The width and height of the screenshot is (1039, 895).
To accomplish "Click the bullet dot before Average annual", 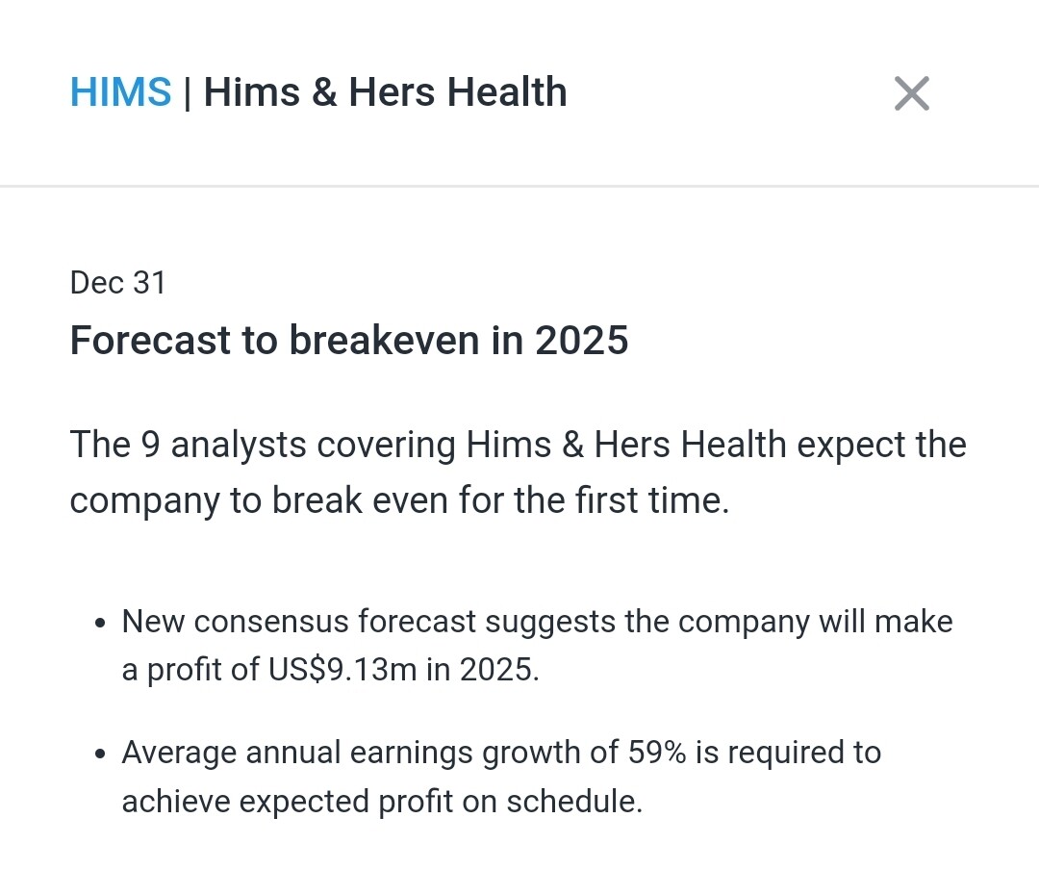I will (101, 754).
